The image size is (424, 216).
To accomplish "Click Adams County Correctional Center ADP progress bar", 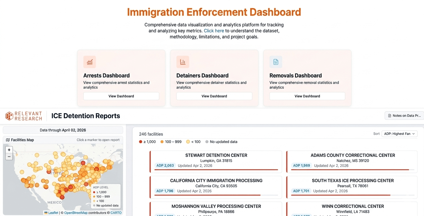I will pyautogui.click(x=353, y=170).
